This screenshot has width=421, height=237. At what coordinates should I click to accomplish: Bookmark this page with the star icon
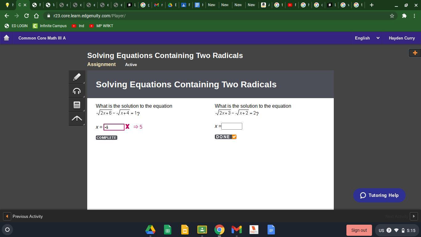click(392, 16)
